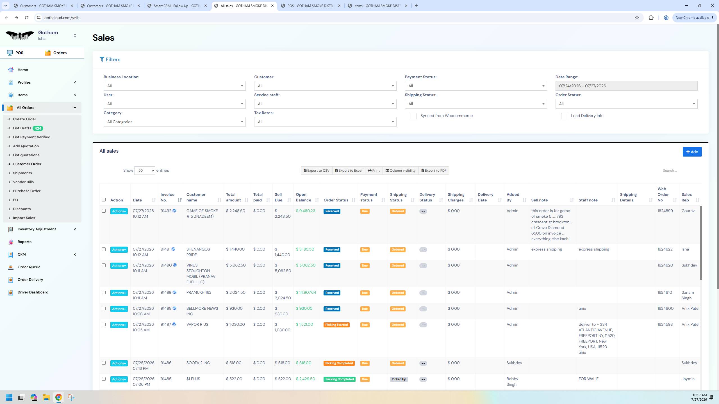Viewport: 719px width, 404px height.
Task: Enable the Synced from Woocommerce checkbox
Action: click(x=413, y=116)
